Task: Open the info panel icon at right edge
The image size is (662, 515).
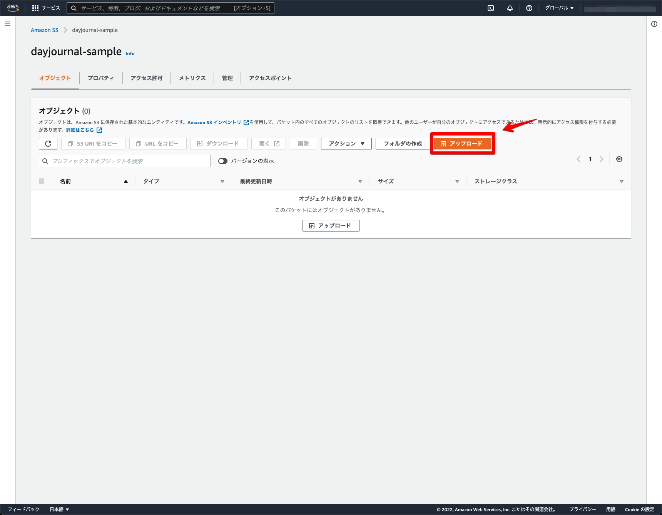Action: click(654, 24)
